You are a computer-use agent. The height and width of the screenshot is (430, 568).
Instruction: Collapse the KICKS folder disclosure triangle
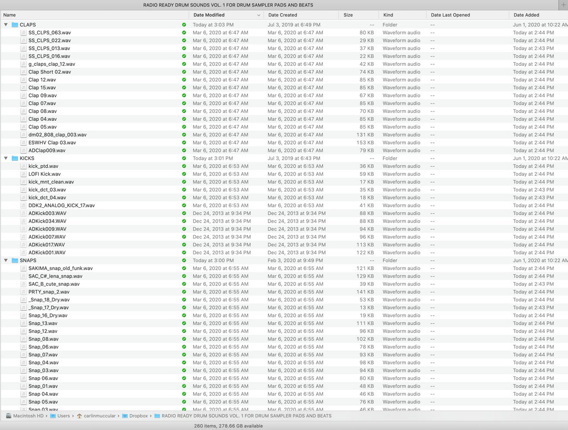click(x=6, y=158)
